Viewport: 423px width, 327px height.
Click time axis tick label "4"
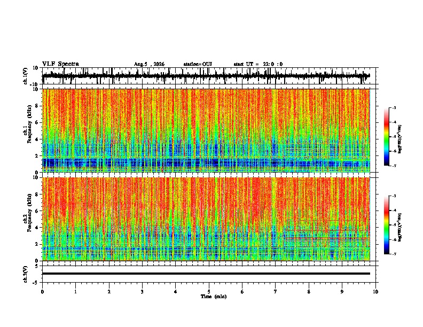tap(176, 292)
